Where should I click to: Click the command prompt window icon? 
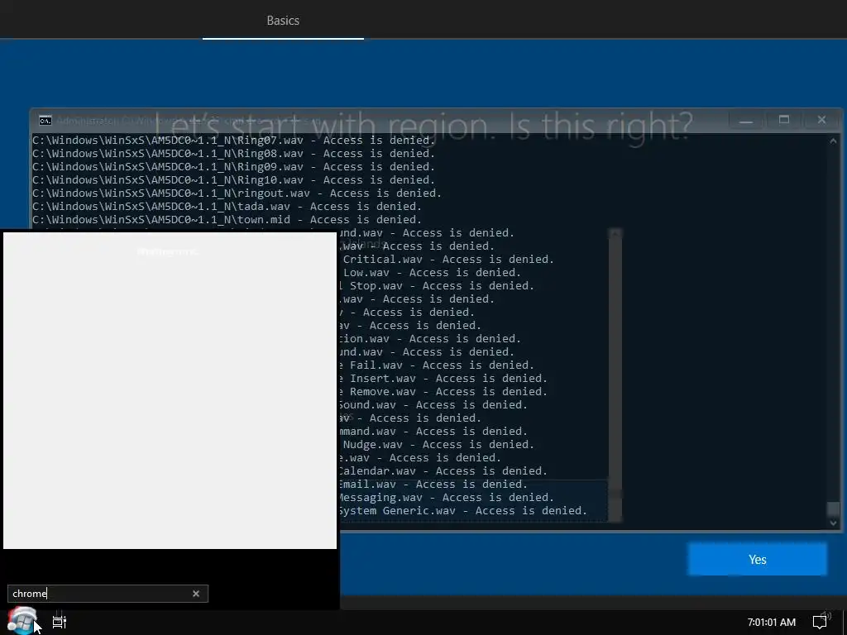click(x=45, y=121)
